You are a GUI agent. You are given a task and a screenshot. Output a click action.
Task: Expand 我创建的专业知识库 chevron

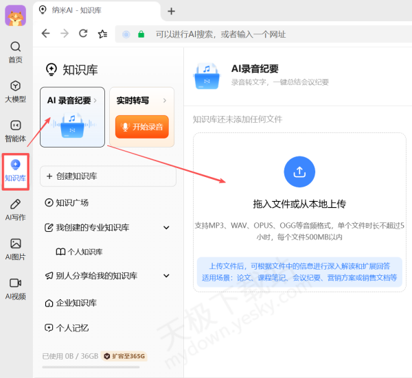click(x=166, y=227)
